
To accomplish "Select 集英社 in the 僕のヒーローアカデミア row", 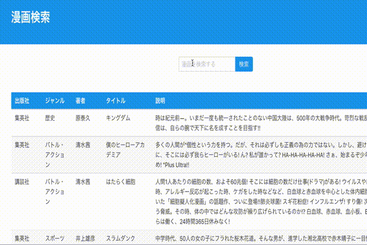I will (x=22, y=145).
